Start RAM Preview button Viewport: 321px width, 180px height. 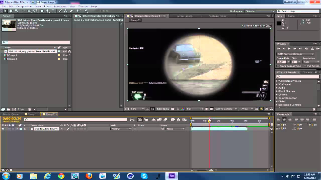click(x=318, y=49)
